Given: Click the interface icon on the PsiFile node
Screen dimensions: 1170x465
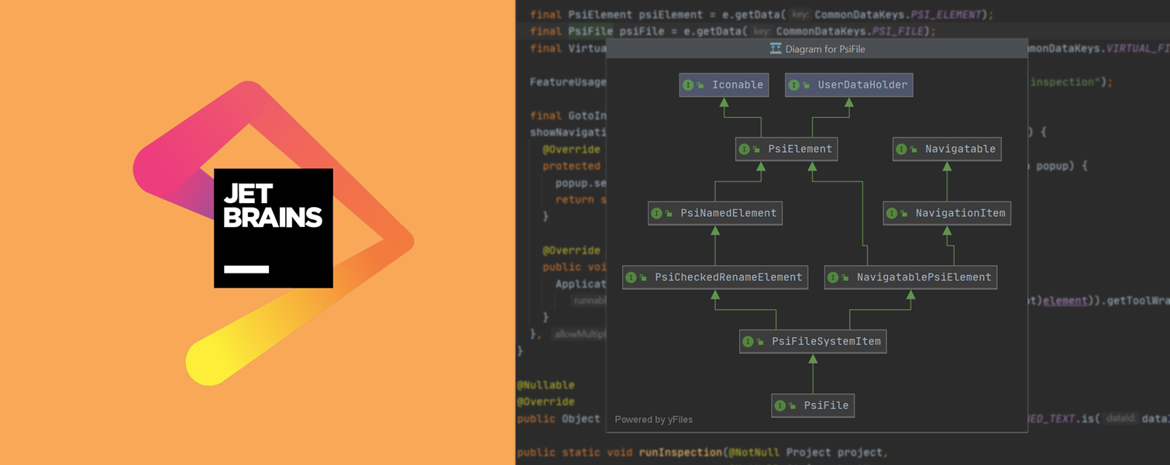Looking at the screenshot, I should click(x=779, y=405).
